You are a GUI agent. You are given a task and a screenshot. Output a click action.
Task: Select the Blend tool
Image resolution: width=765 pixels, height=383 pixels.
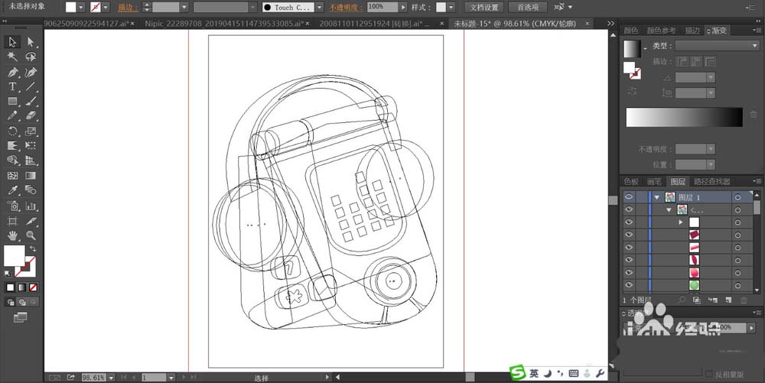(x=31, y=190)
